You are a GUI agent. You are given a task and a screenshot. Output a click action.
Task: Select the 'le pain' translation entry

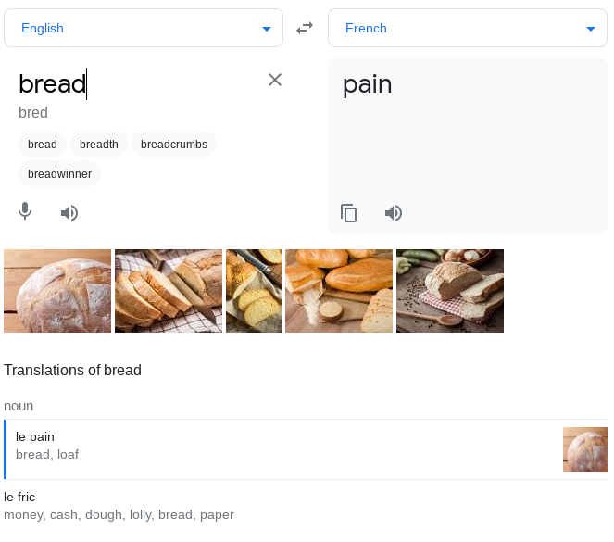click(x=278, y=446)
